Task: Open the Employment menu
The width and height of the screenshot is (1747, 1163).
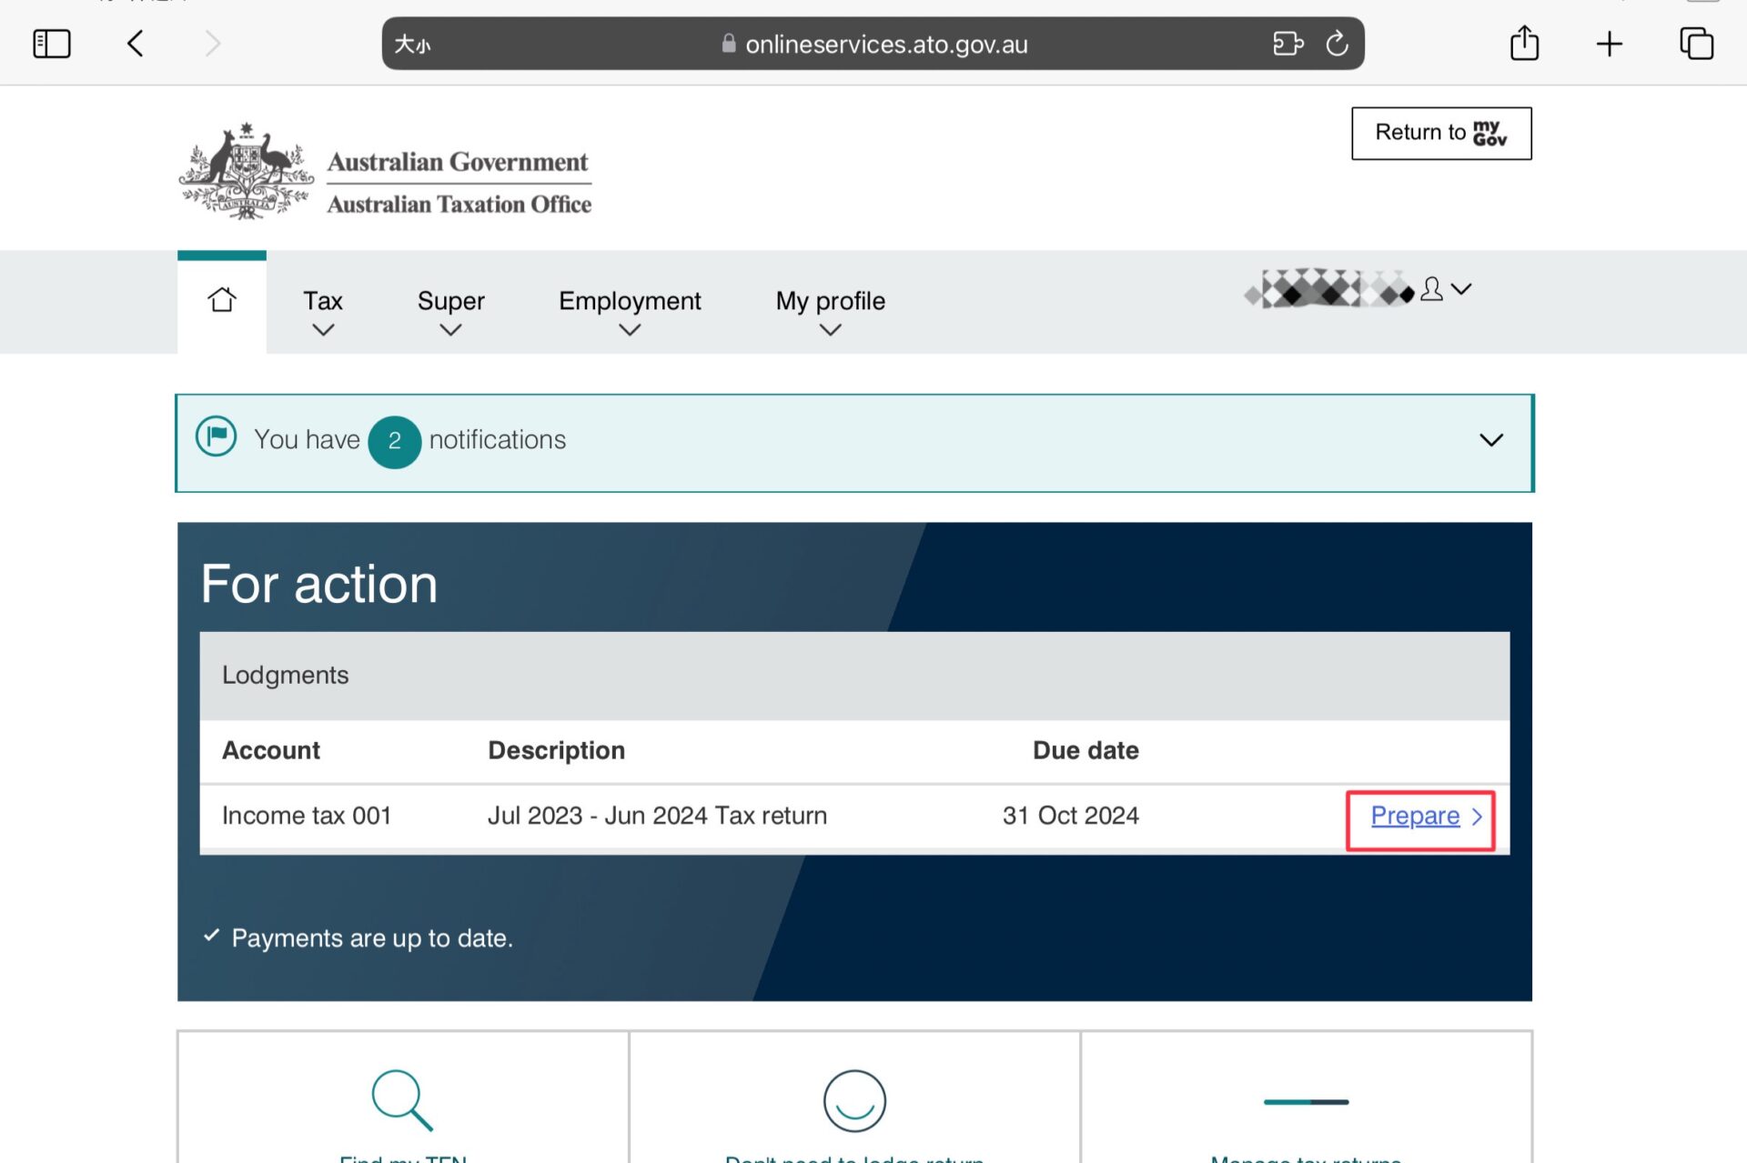Action: click(x=630, y=312)
